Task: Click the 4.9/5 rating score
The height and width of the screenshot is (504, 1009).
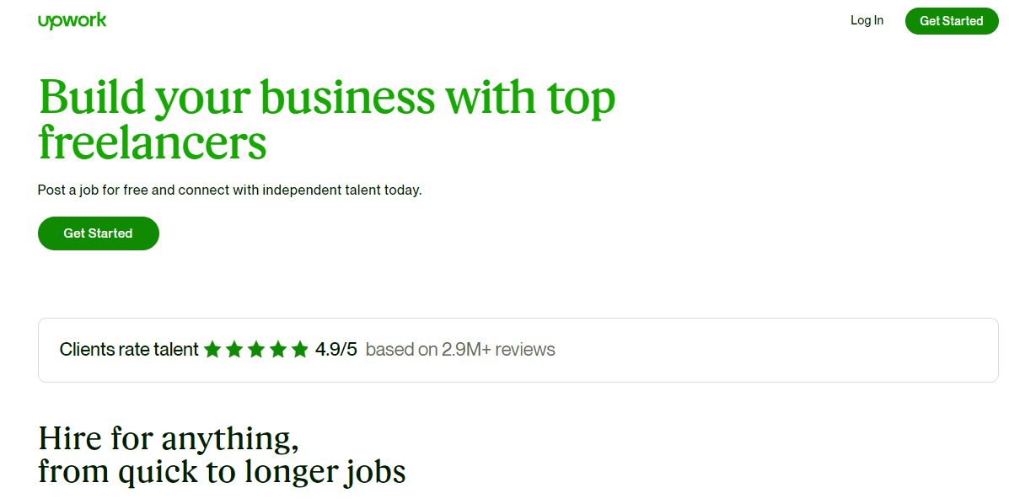Action: (x=335, y=350)
